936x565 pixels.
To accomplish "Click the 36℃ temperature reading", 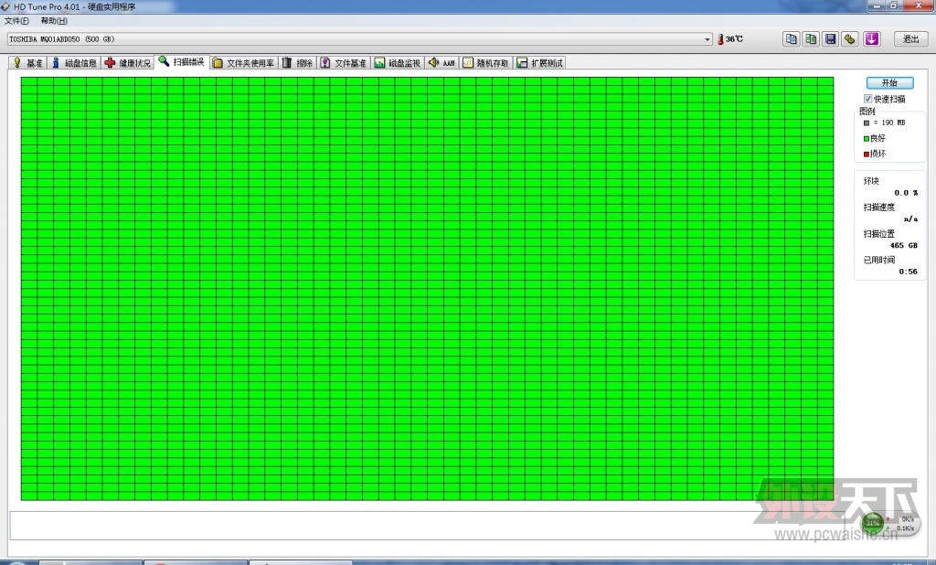I will pyautogui.click(x=734, y=38).
